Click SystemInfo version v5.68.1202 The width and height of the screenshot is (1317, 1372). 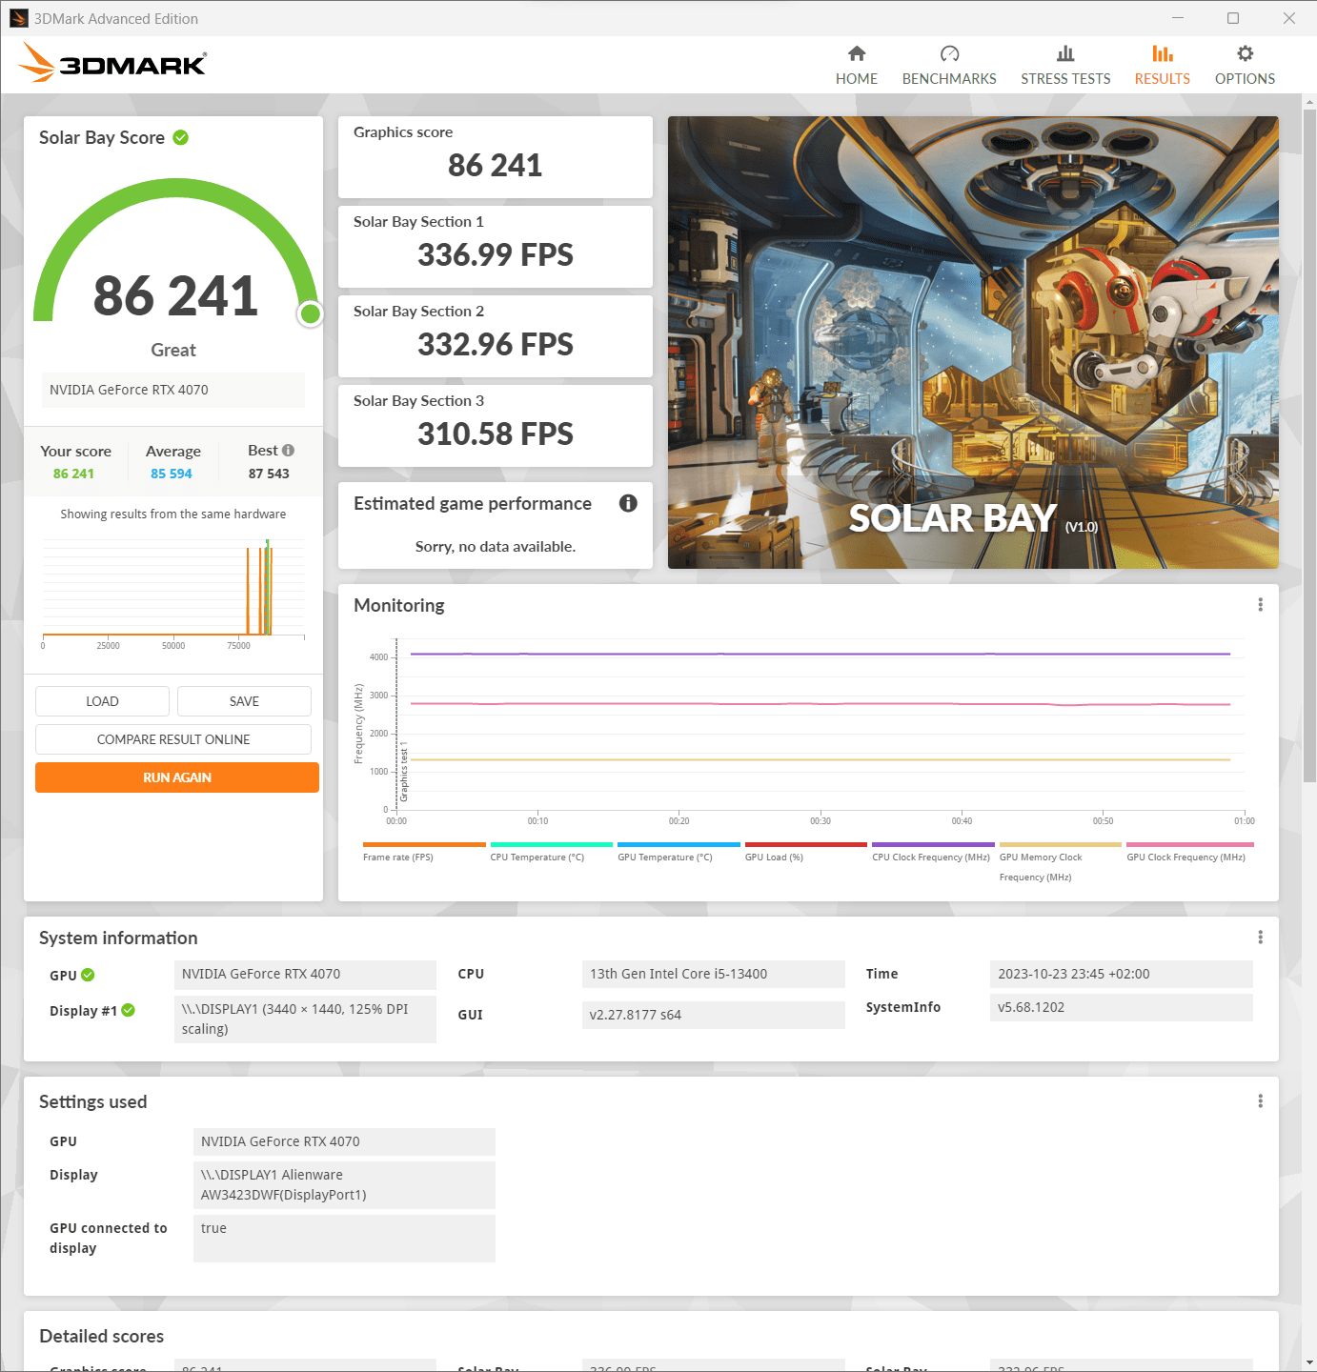point(1122,1007)
